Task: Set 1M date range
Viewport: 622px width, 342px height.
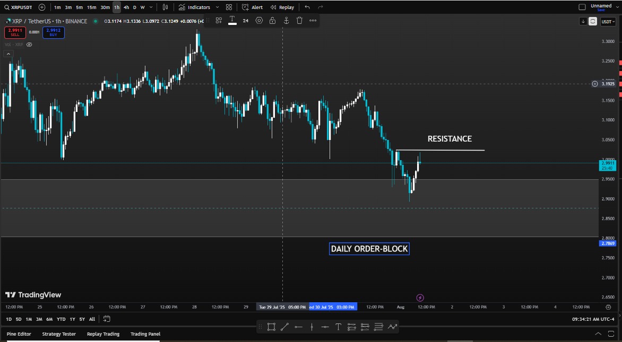Action: [29, 319]
